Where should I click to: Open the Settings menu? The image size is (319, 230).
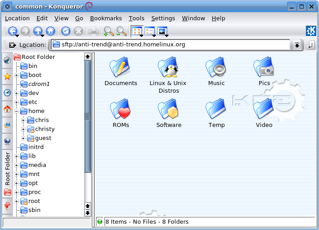[x=163, y=18]
